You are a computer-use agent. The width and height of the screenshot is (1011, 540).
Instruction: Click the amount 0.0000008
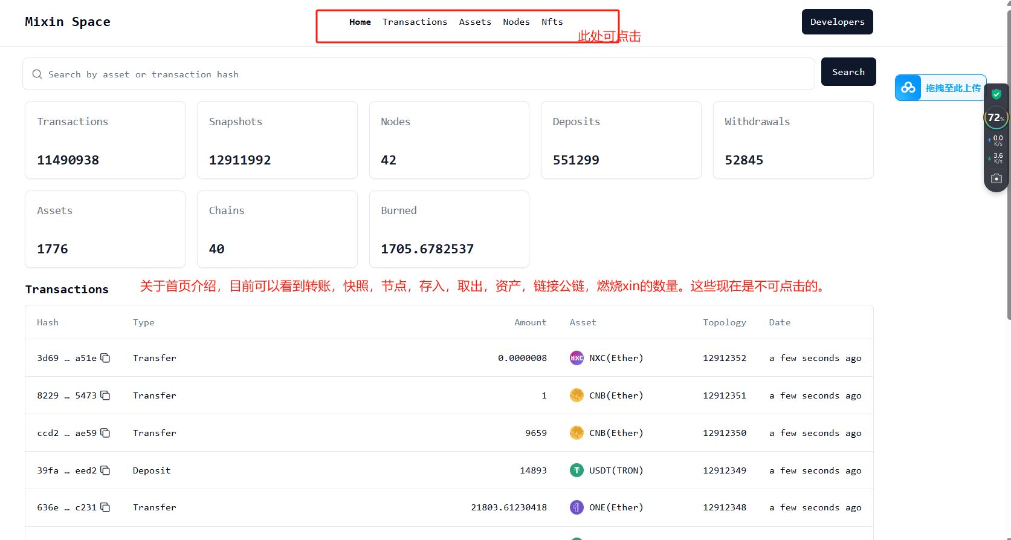coord(522,358)
